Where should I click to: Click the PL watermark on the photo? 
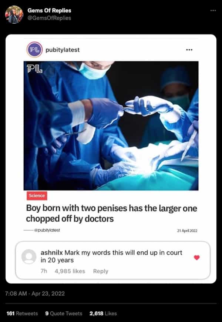(35, 69)
